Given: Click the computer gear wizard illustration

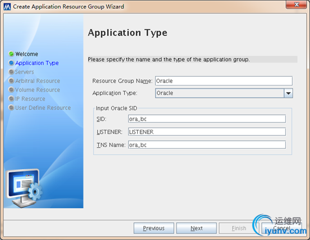Looking at the screenshot, I should coord(24,188).
